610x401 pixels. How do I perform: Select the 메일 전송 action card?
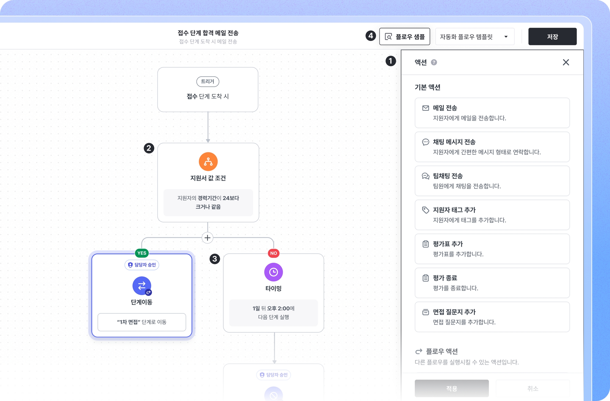(492, 113)
